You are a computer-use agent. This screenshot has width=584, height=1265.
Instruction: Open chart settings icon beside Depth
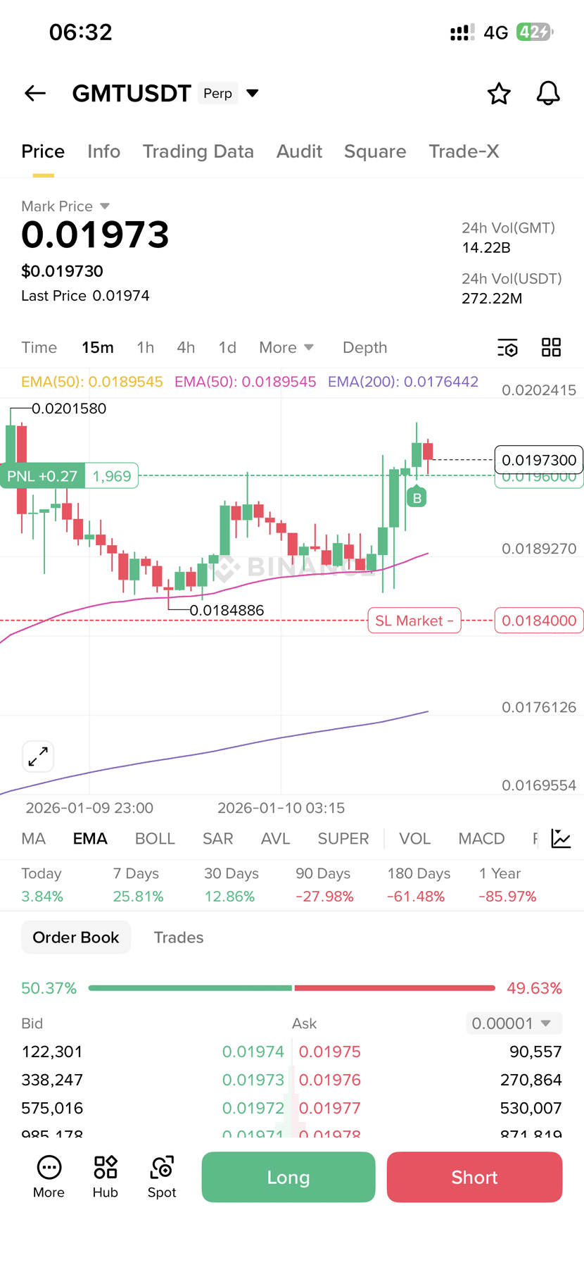click(x=507, y=347)
